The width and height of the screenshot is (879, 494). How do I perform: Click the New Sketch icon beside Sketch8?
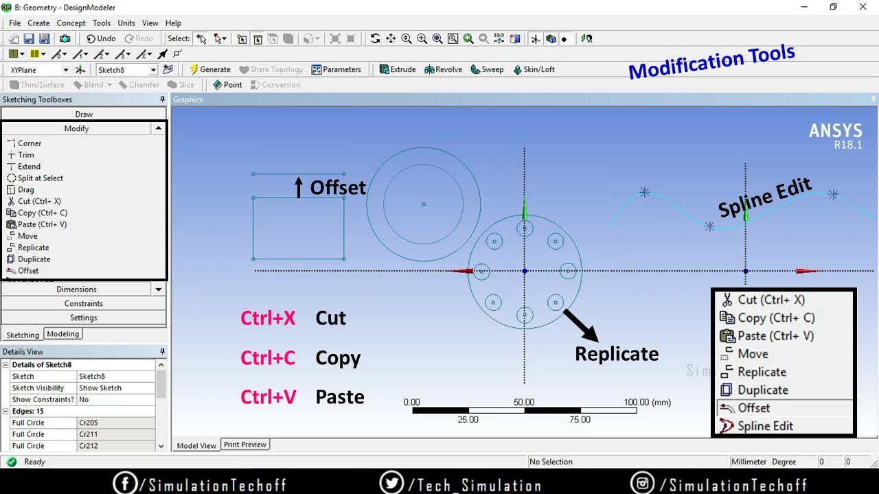168,69
